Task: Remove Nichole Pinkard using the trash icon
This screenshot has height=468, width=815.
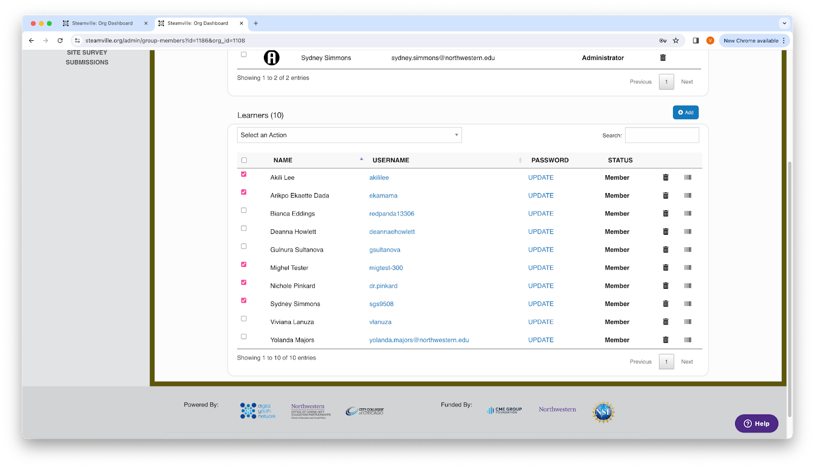Action: [x=665, y=286]
